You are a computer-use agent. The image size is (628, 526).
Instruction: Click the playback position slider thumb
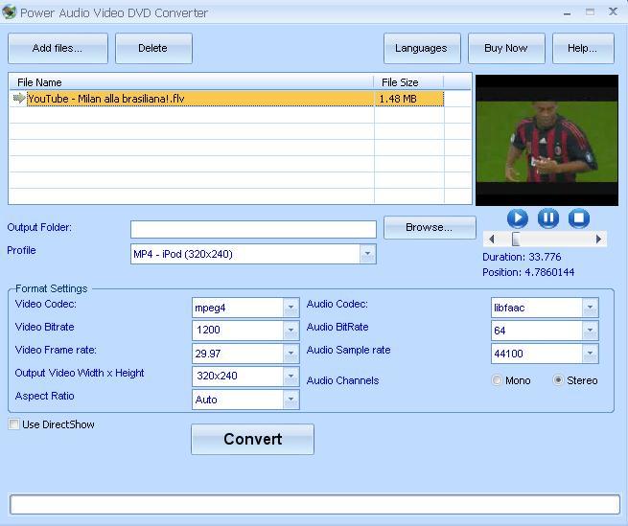tap(516, 239)
